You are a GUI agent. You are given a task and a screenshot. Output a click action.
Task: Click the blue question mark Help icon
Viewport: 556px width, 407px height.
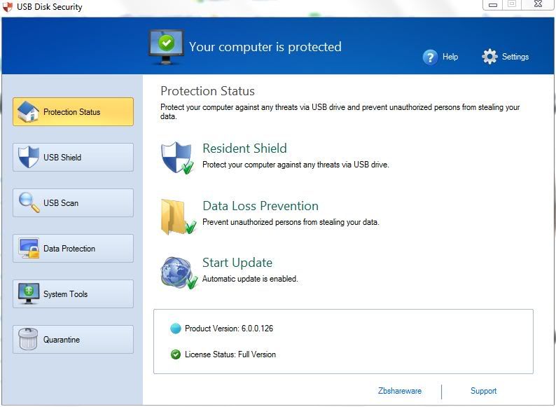point(430,57)
